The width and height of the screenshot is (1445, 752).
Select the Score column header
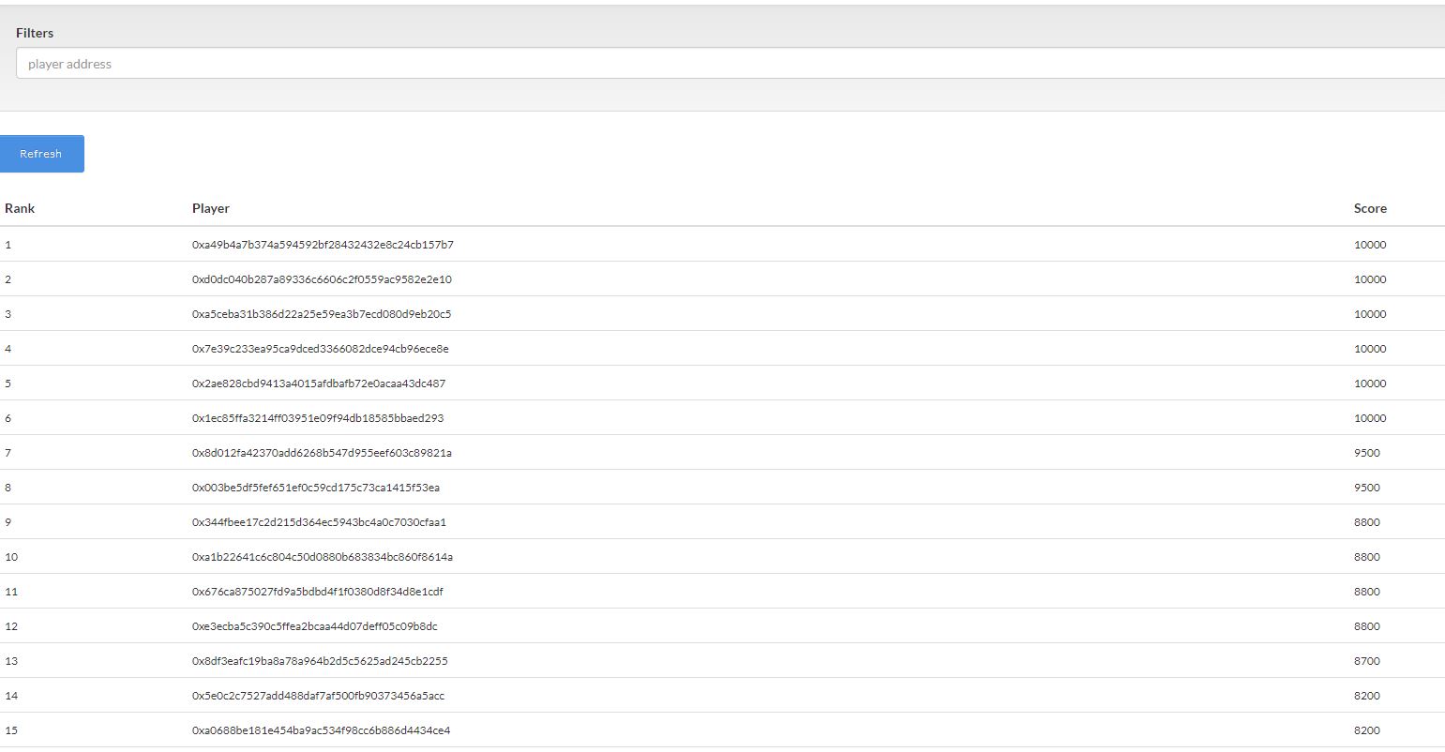1370,208
